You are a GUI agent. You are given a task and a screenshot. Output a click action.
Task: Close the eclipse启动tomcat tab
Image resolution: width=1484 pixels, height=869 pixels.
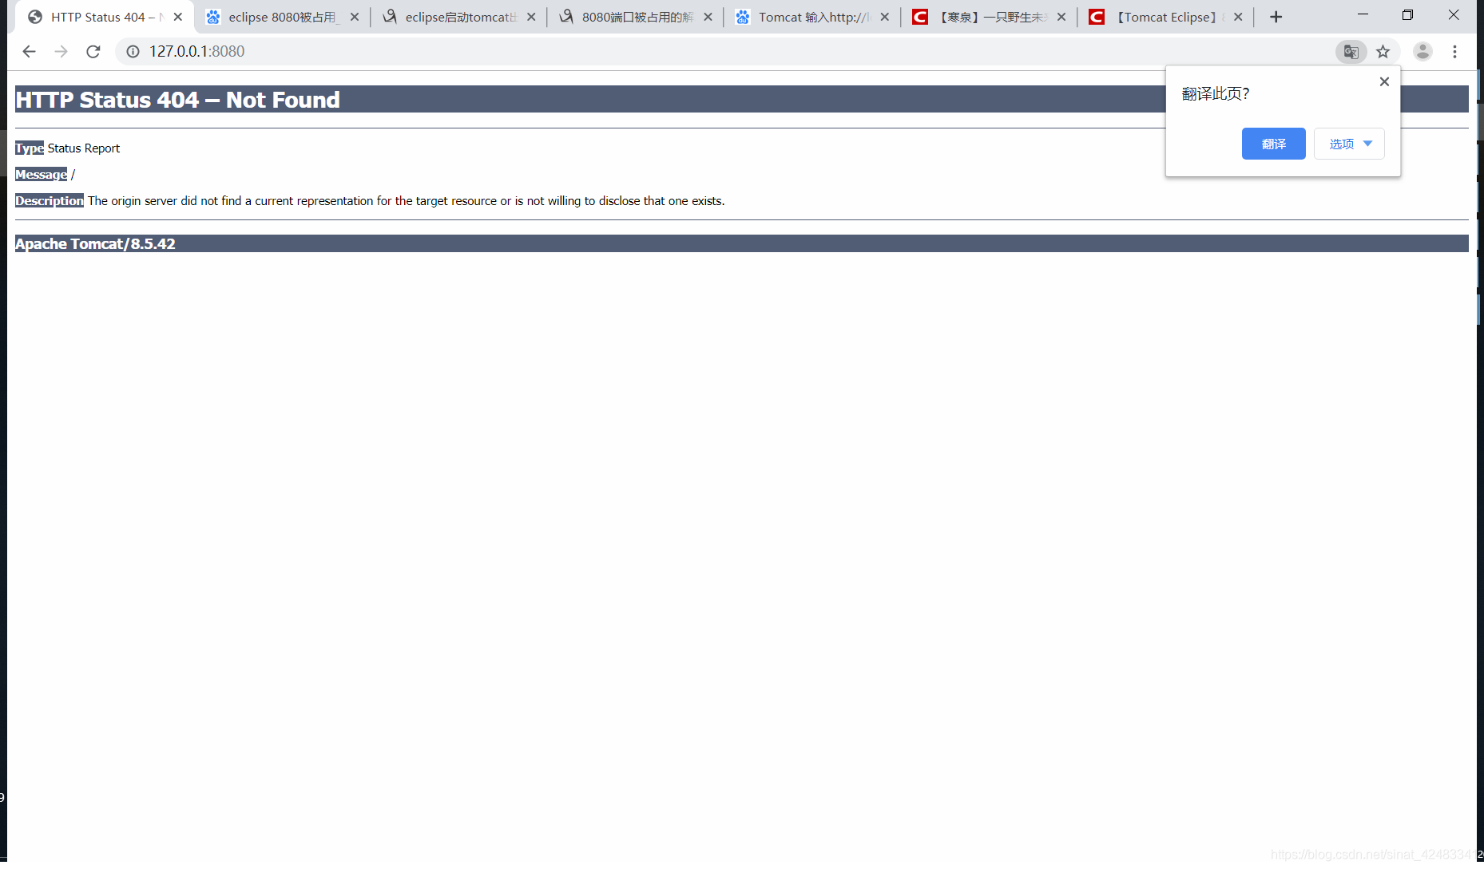[531, 17]
